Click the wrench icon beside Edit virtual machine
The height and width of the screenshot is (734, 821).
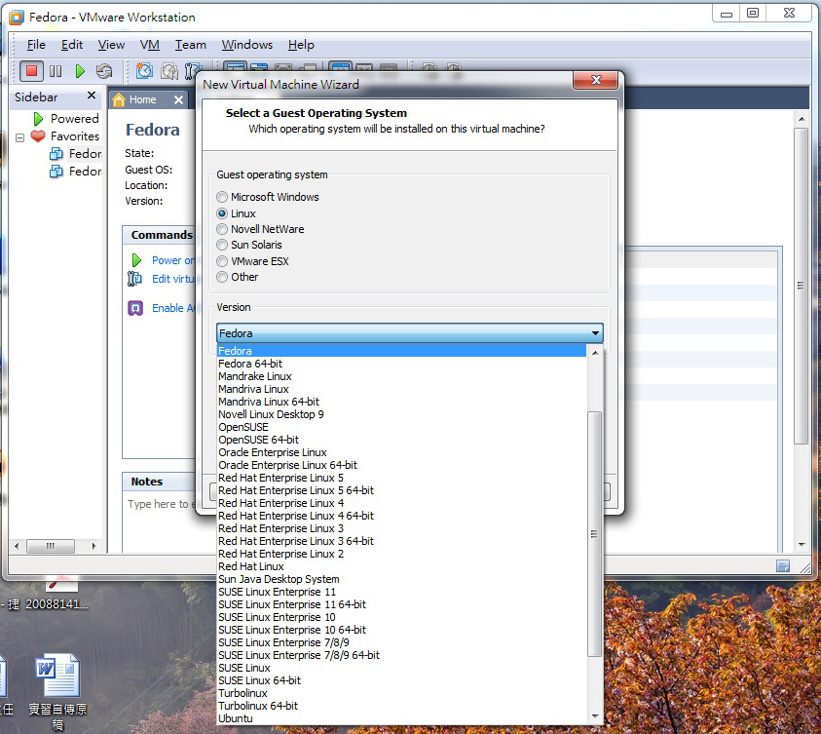pos(134,279)
